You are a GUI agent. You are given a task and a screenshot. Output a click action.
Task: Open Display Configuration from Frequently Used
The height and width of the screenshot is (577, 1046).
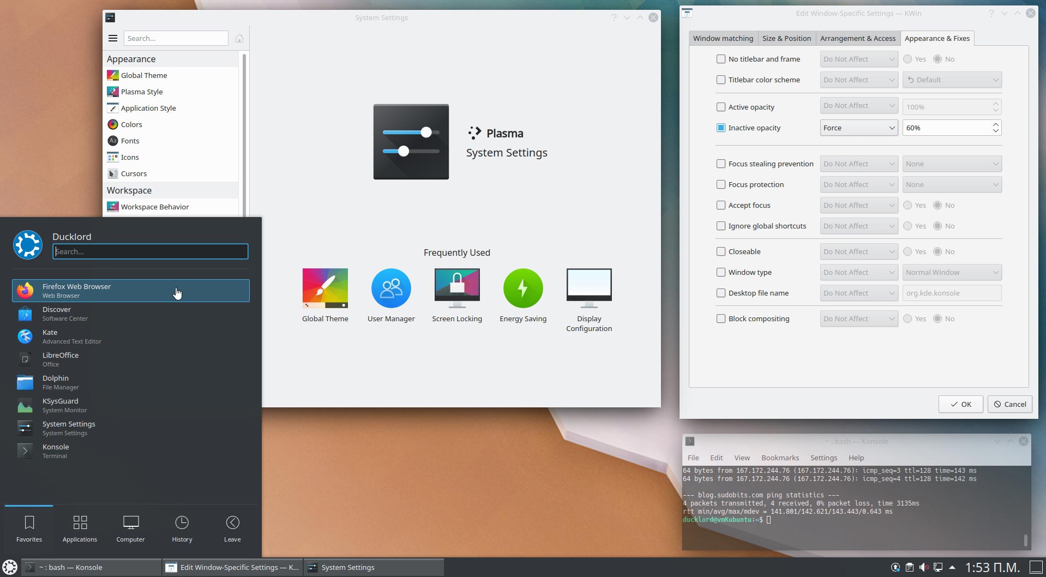point(588,288)
